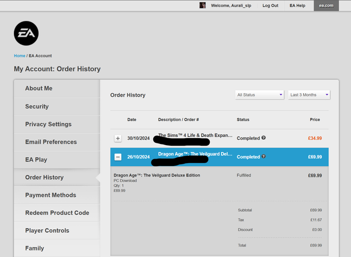This screenshot has width=351, height=257.
Task: Click the £34.99 price
Action: (x=315, y=138)
